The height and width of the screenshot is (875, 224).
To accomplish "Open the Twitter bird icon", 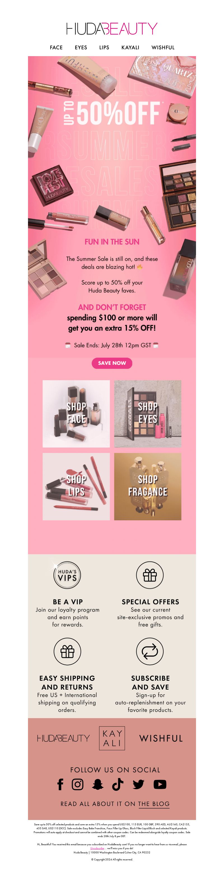I will click(x=138, y=784).
